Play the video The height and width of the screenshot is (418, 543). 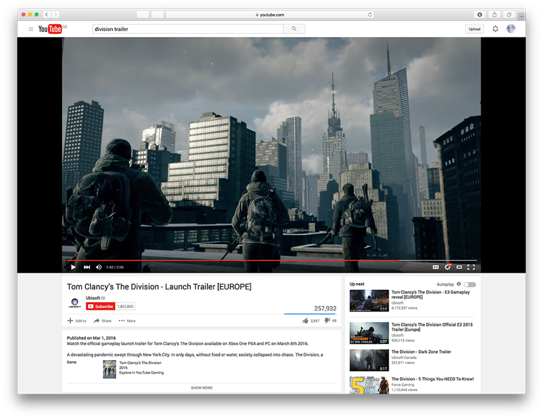click(x=73, y=267)
